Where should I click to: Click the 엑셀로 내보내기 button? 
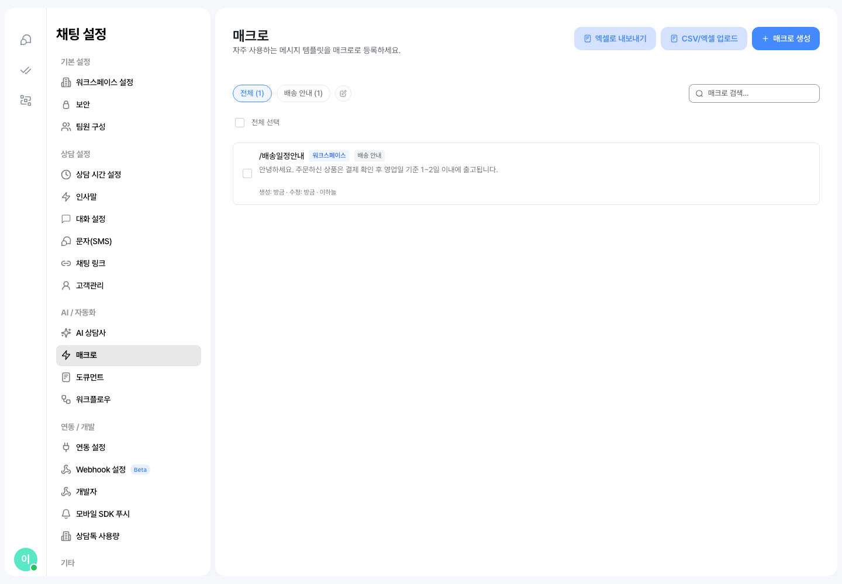point(615,39)
